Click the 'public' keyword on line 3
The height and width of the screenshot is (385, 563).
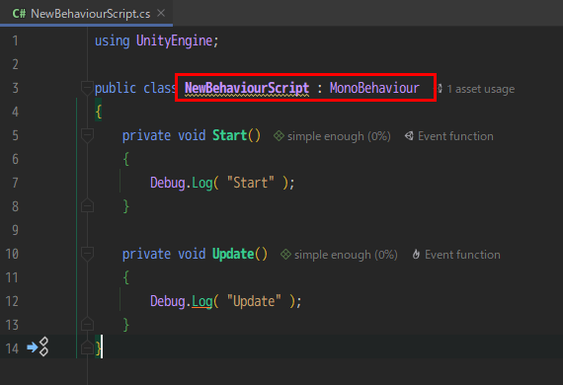[x=116, y=88]
